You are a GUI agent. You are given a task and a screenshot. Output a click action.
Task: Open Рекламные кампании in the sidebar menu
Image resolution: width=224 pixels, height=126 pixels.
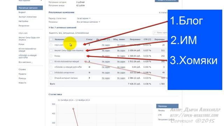click(x=30, y=8)
